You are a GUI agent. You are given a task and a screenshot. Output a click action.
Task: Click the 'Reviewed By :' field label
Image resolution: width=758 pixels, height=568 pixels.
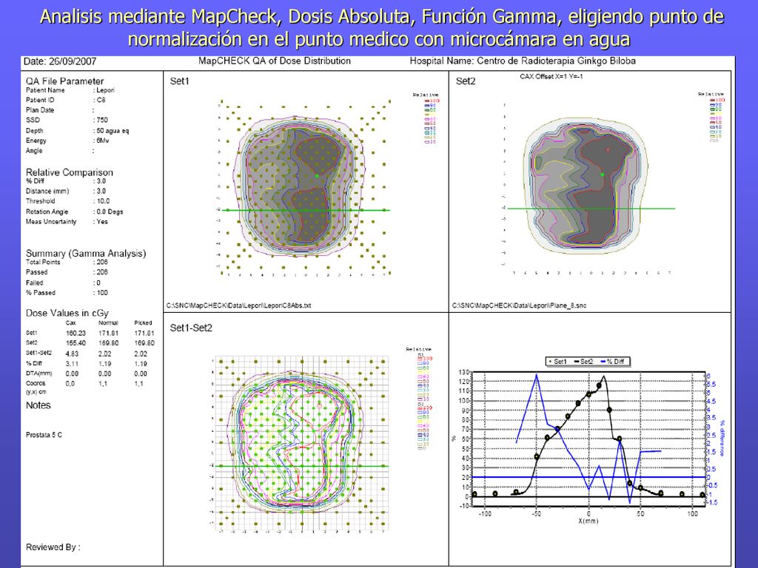[53, 547]
